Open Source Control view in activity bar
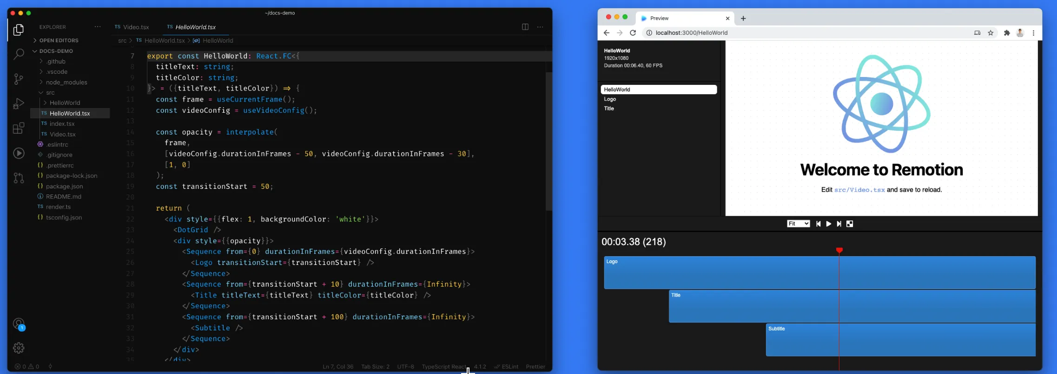 19,79
